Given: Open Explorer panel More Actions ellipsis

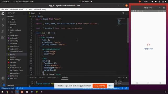Looking at the screenshot, I should (x=24, y=13).
